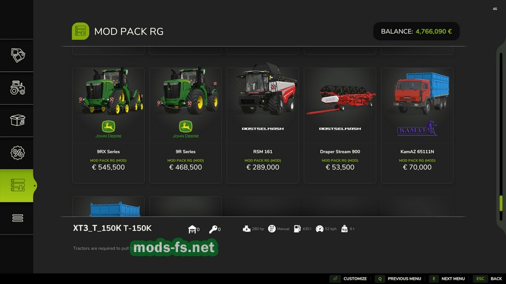Open the hamburger list sidebar icon
506x284 pixels.
[x=18, y=218]
